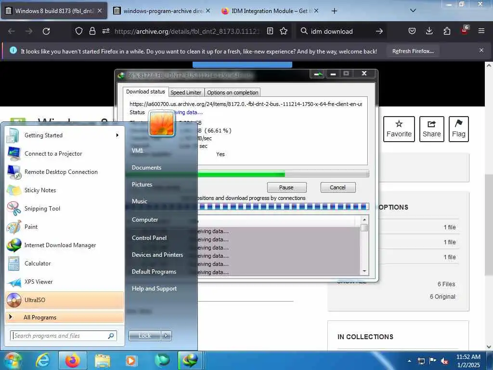List all Firefox tabs dropdown
Viewport: 493px width, 370px height.
pos(413,11)
